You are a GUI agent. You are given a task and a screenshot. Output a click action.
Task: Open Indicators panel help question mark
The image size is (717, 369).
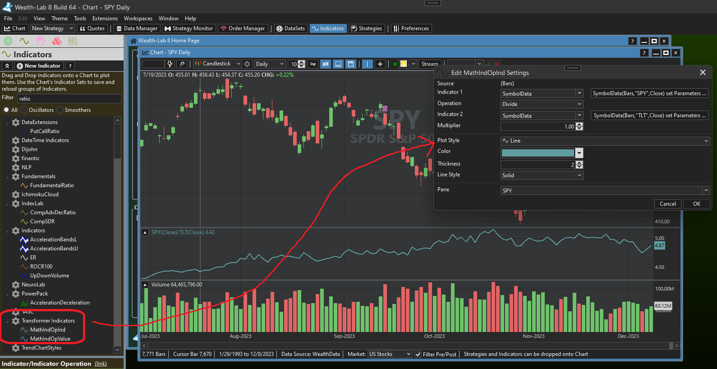click(70, 66)
